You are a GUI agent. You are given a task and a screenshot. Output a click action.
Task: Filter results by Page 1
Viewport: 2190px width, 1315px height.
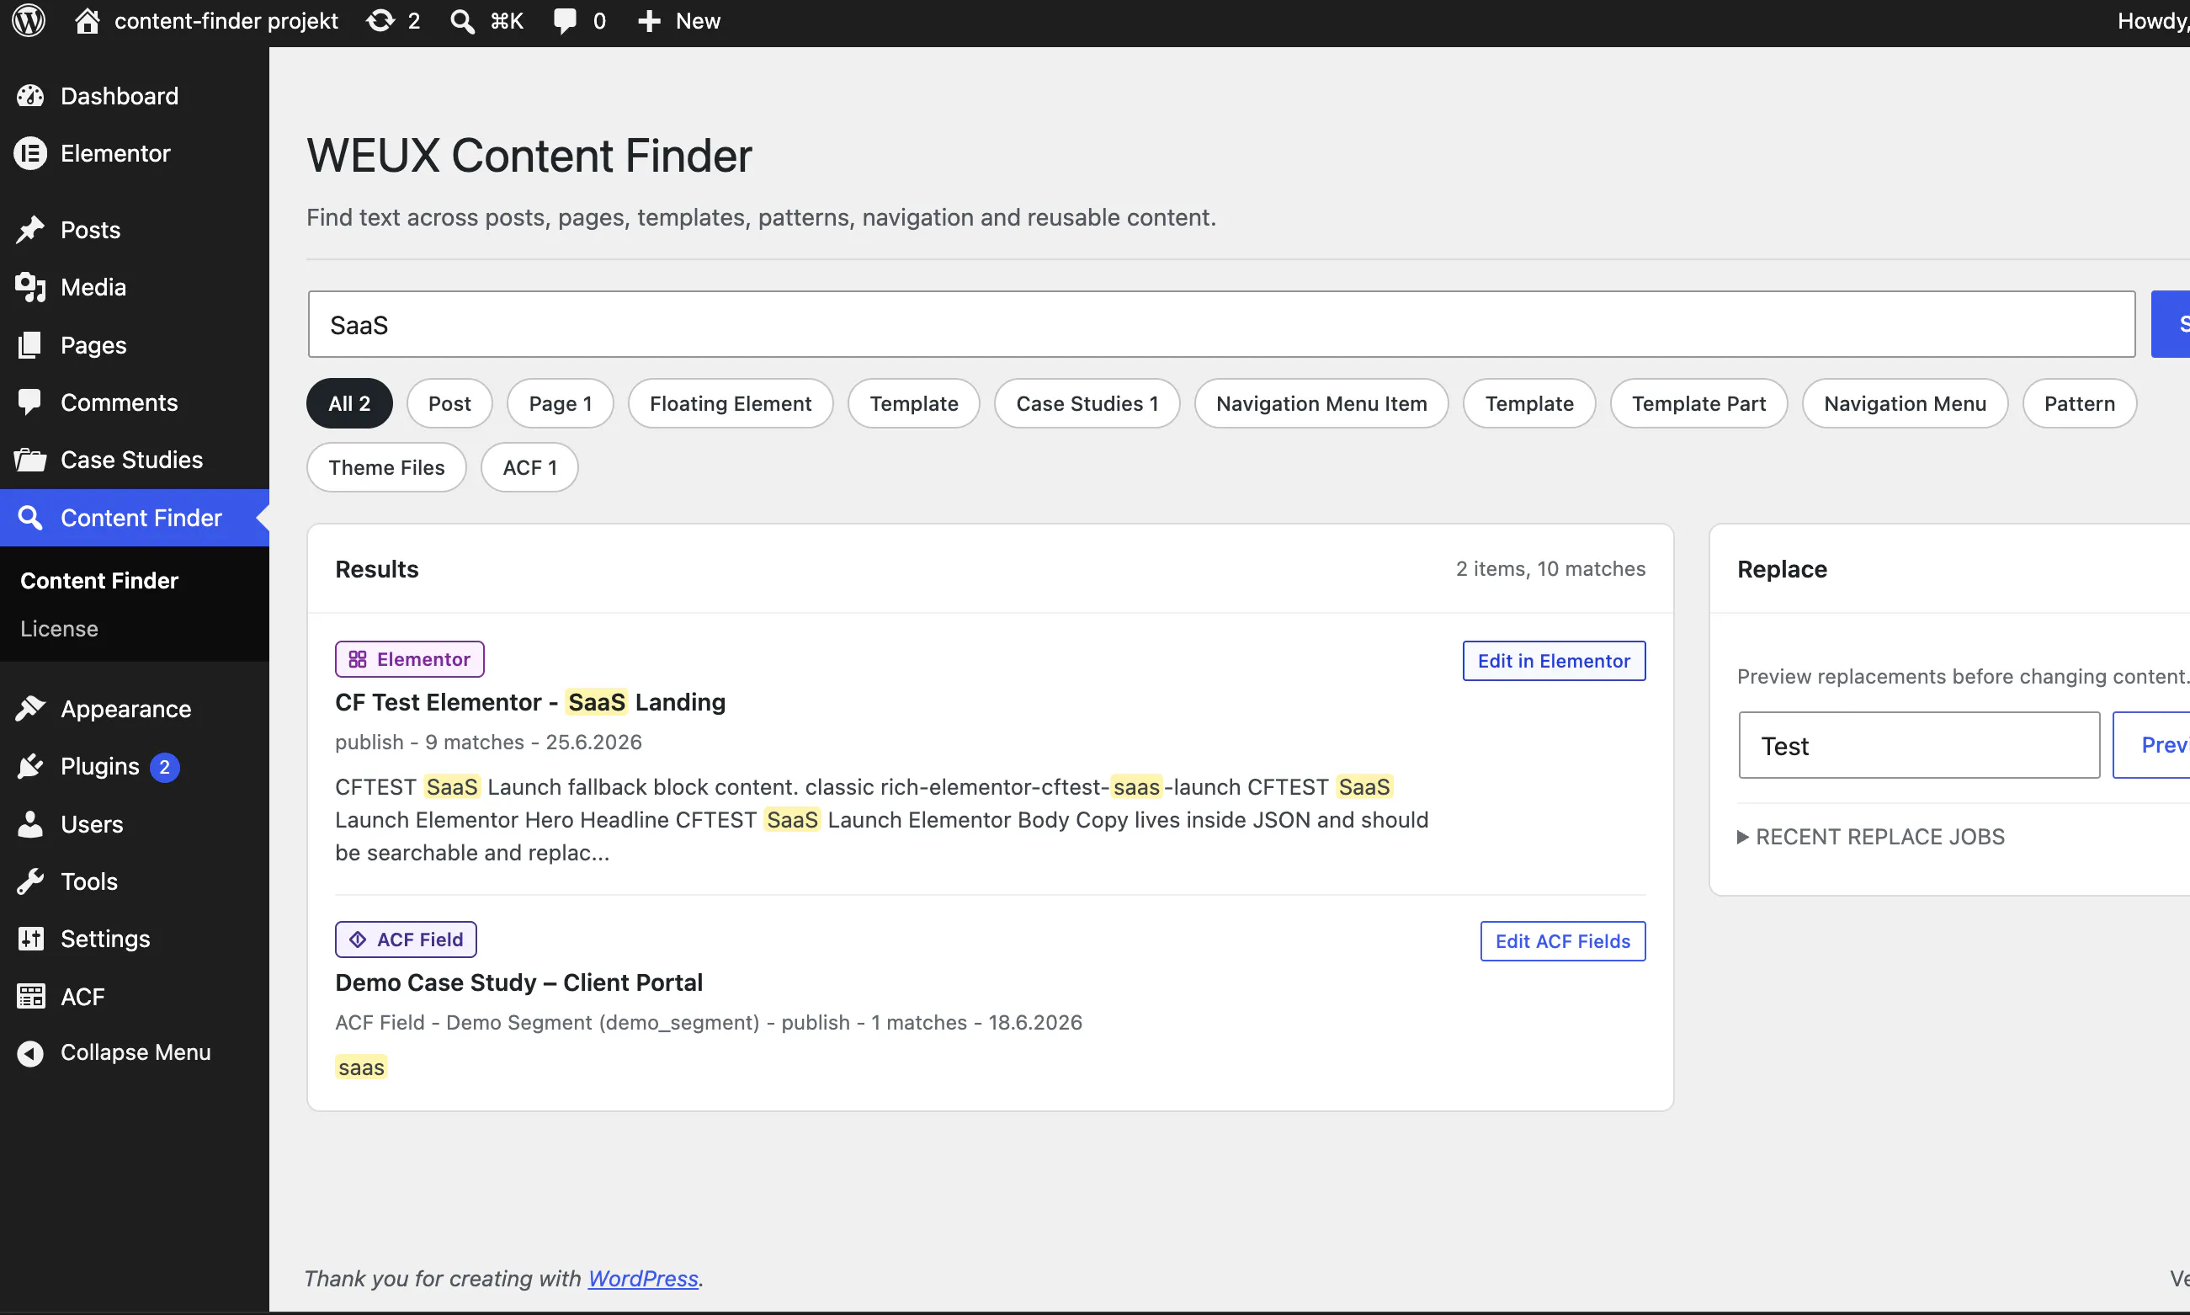click(560, 404)
